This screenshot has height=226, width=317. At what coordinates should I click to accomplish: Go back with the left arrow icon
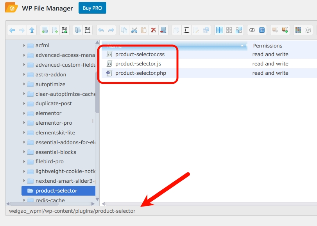click(x=12, y=30)
